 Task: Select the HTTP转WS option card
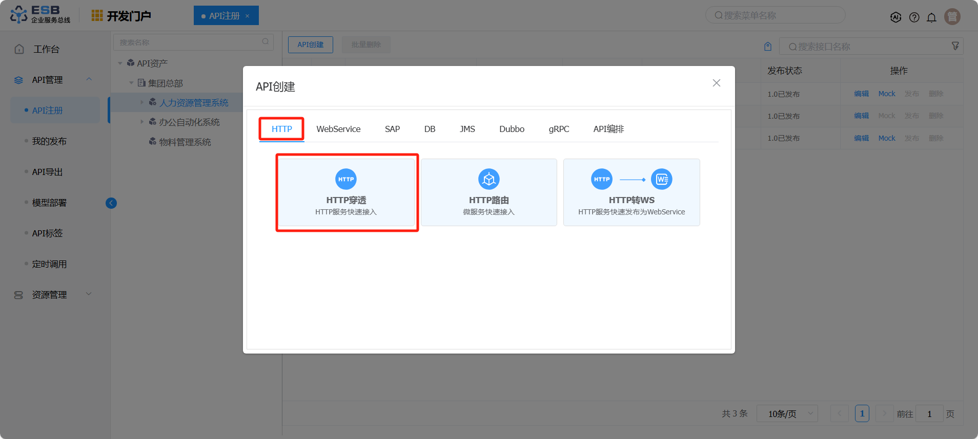(x=631, y=192)
